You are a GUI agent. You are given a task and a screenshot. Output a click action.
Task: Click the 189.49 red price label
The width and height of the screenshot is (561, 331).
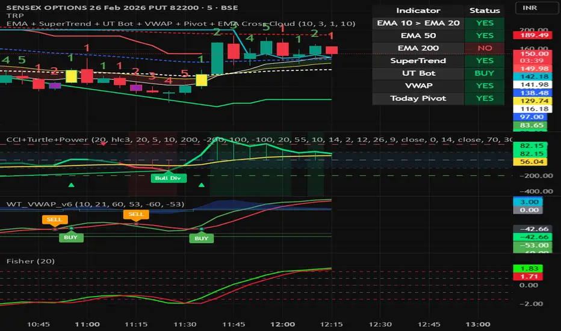click(532, 35)
